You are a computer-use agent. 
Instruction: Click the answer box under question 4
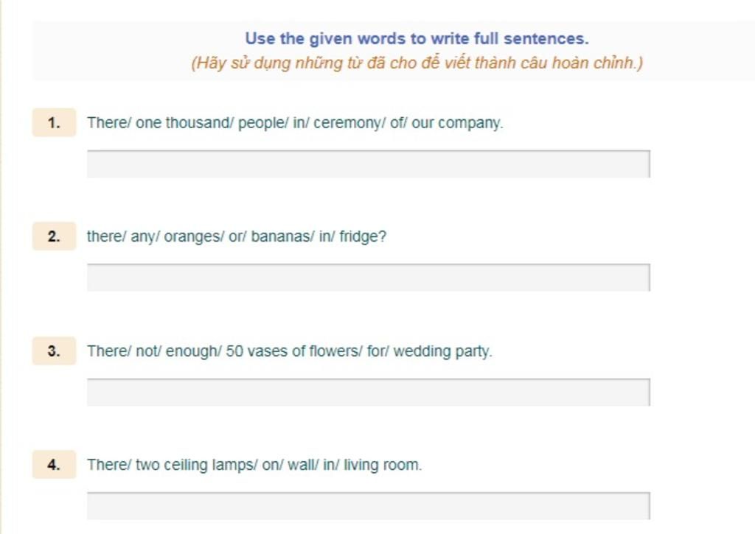click(369, 505)
